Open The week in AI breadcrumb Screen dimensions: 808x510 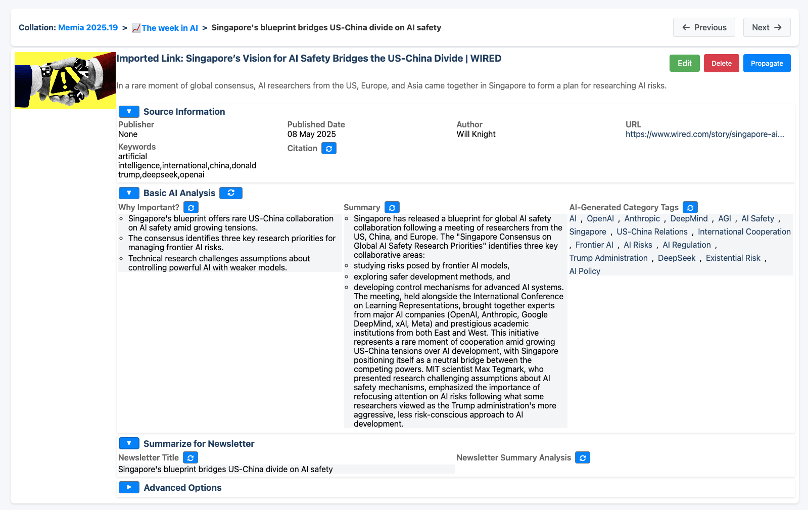pos(169,28)
